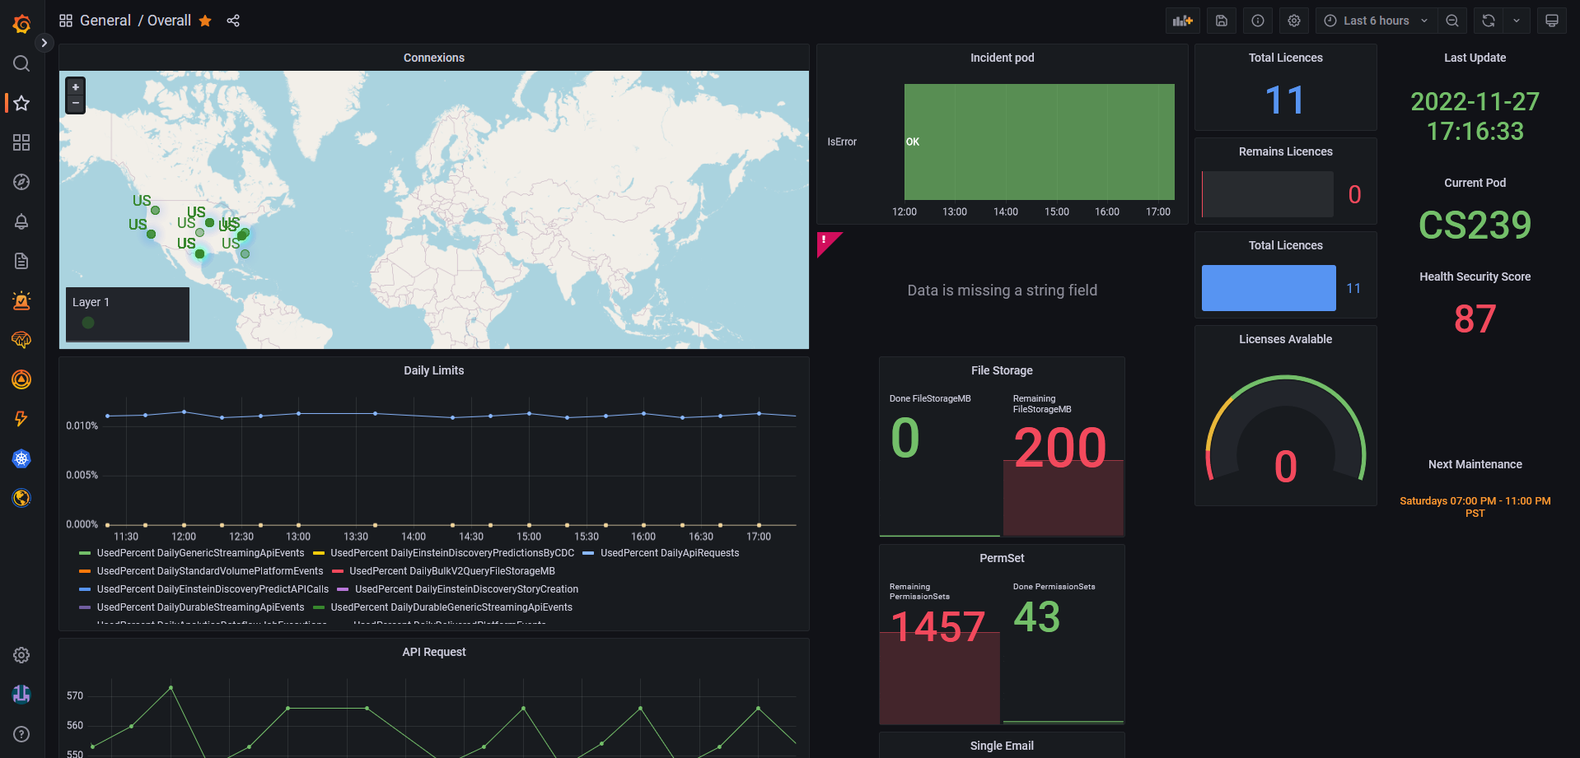Open the Kubernetes wheel sidebar icon

pos(21,458)
